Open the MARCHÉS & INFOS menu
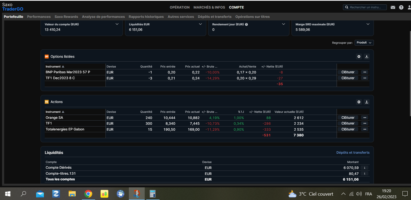The image size is (411, 200). (x=209, y=8)
